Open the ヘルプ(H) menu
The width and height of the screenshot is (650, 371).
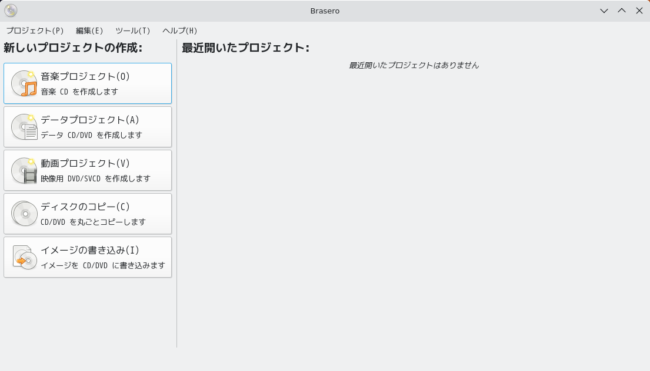[179, 31]
